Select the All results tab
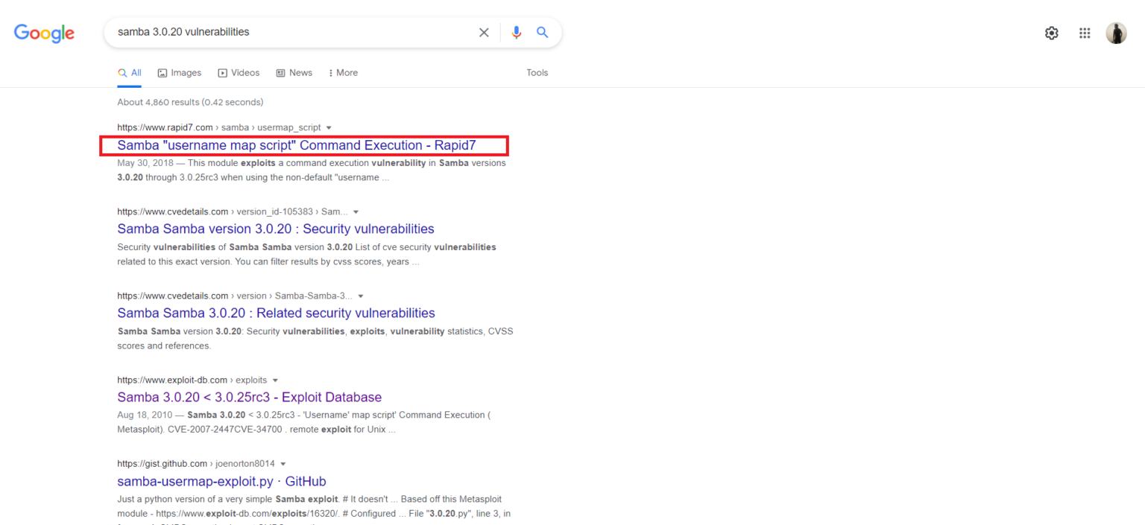Viewport: 1145px width, 525px height. point(130,72)
